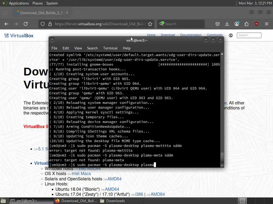
Task: Open the Applications panel menu
Action: click(x=19, y=3)
